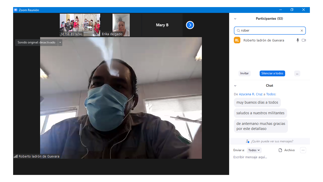Click Azucena R. Cruz sender name
The image size is (323, 182).
pos(251,94)
